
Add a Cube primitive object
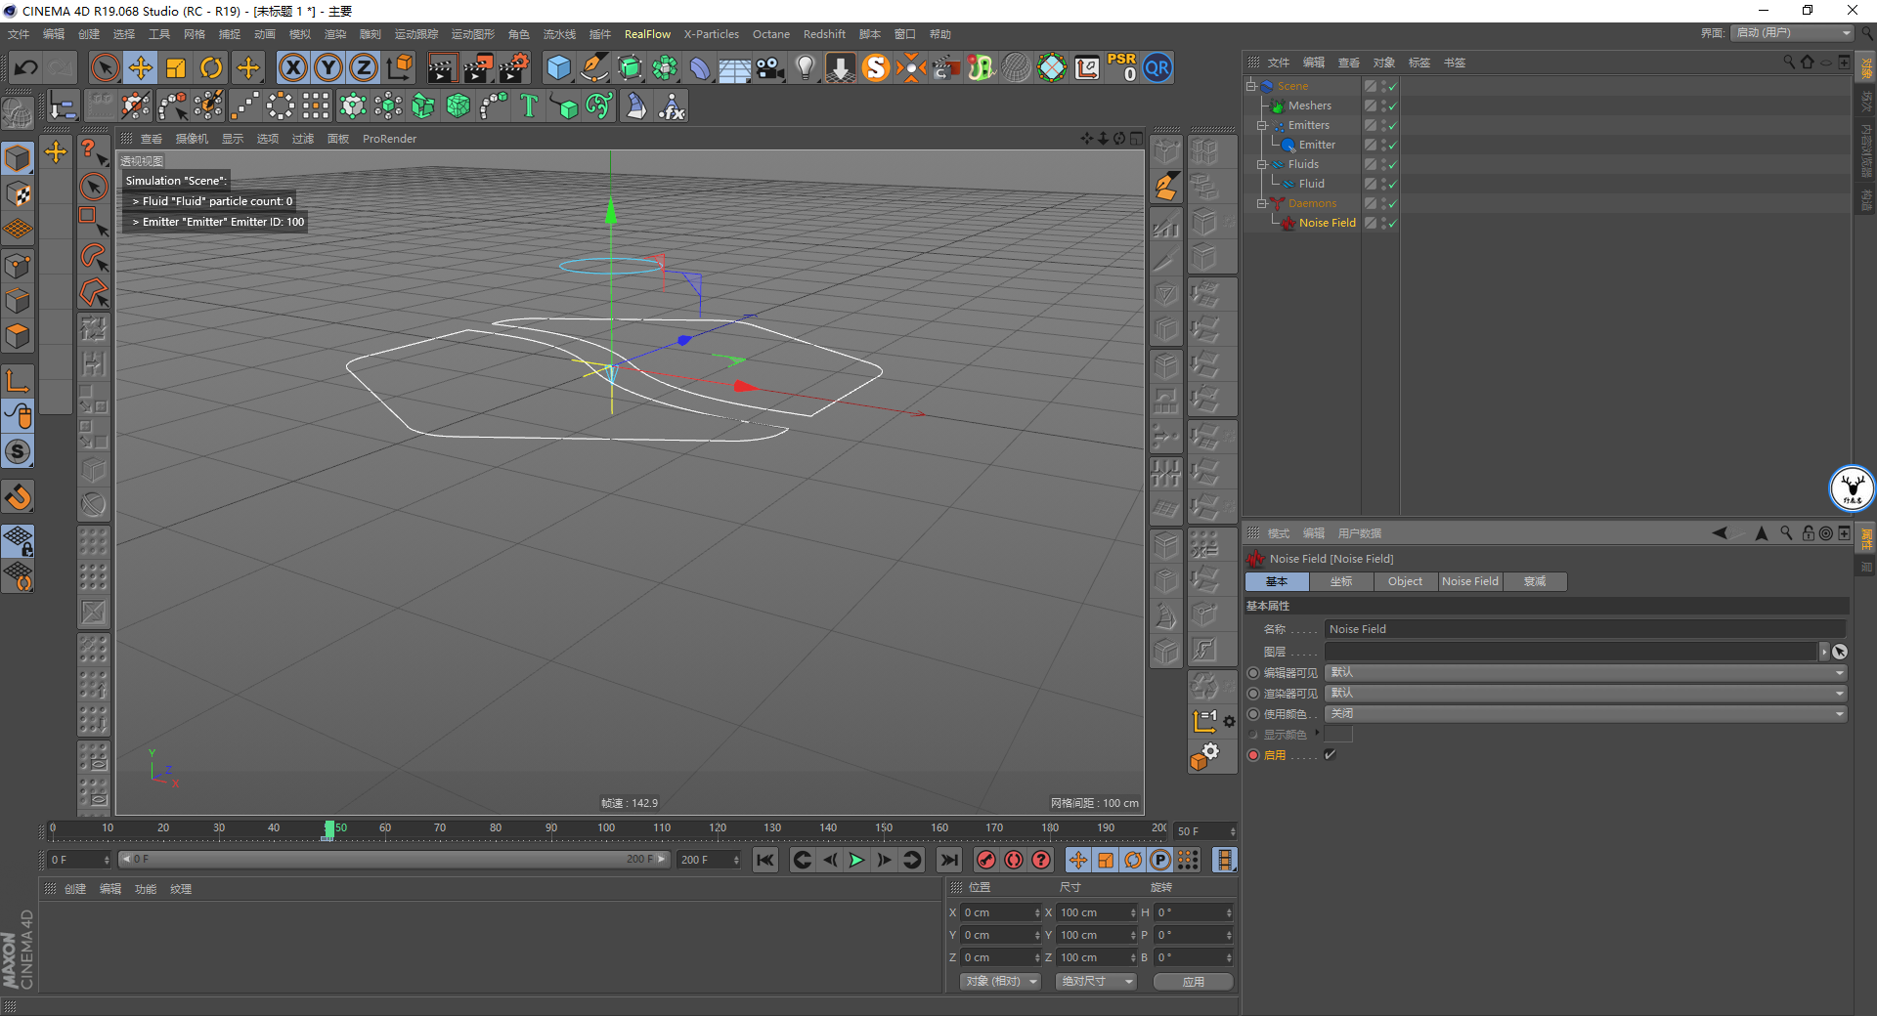[x=558, y=67]
